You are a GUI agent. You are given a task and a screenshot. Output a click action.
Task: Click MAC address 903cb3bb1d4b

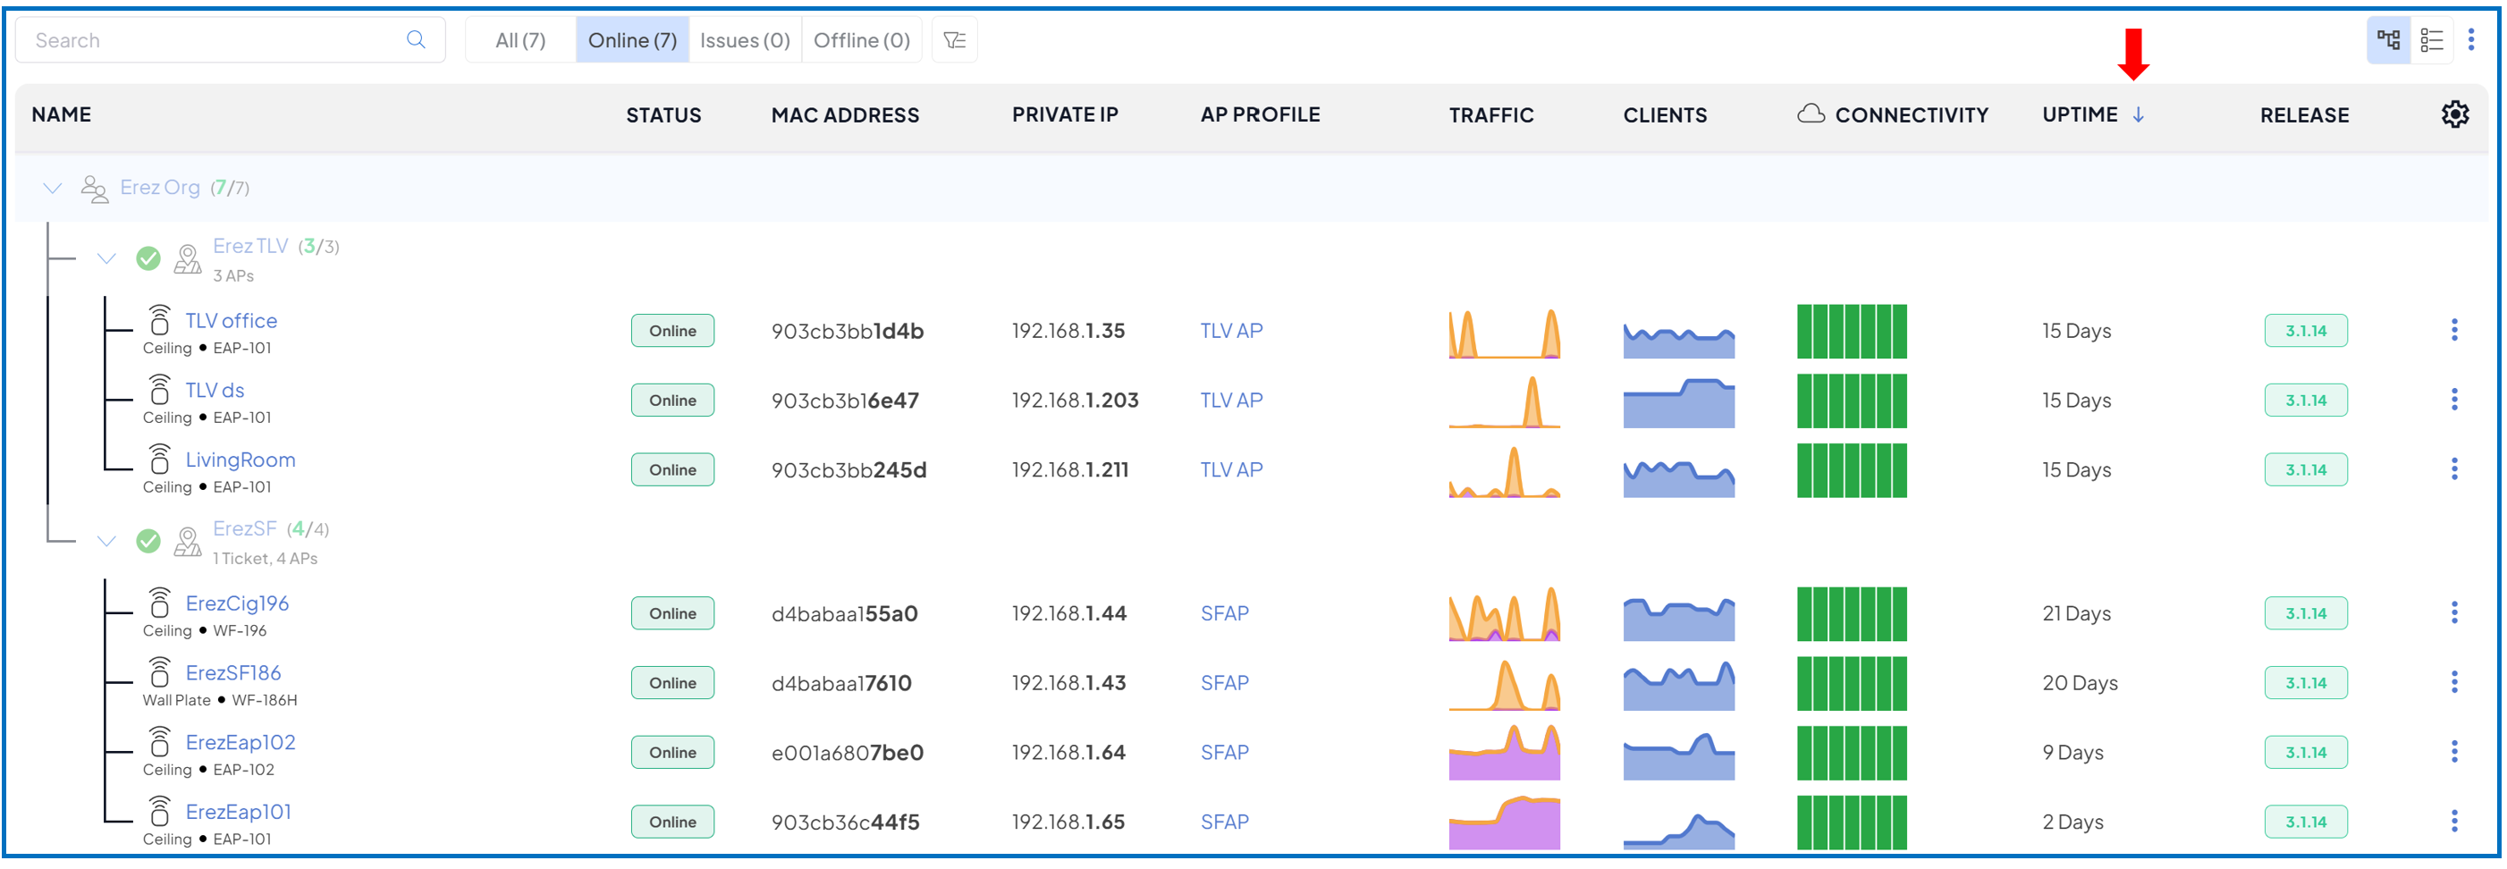click(x=847, y=331)
